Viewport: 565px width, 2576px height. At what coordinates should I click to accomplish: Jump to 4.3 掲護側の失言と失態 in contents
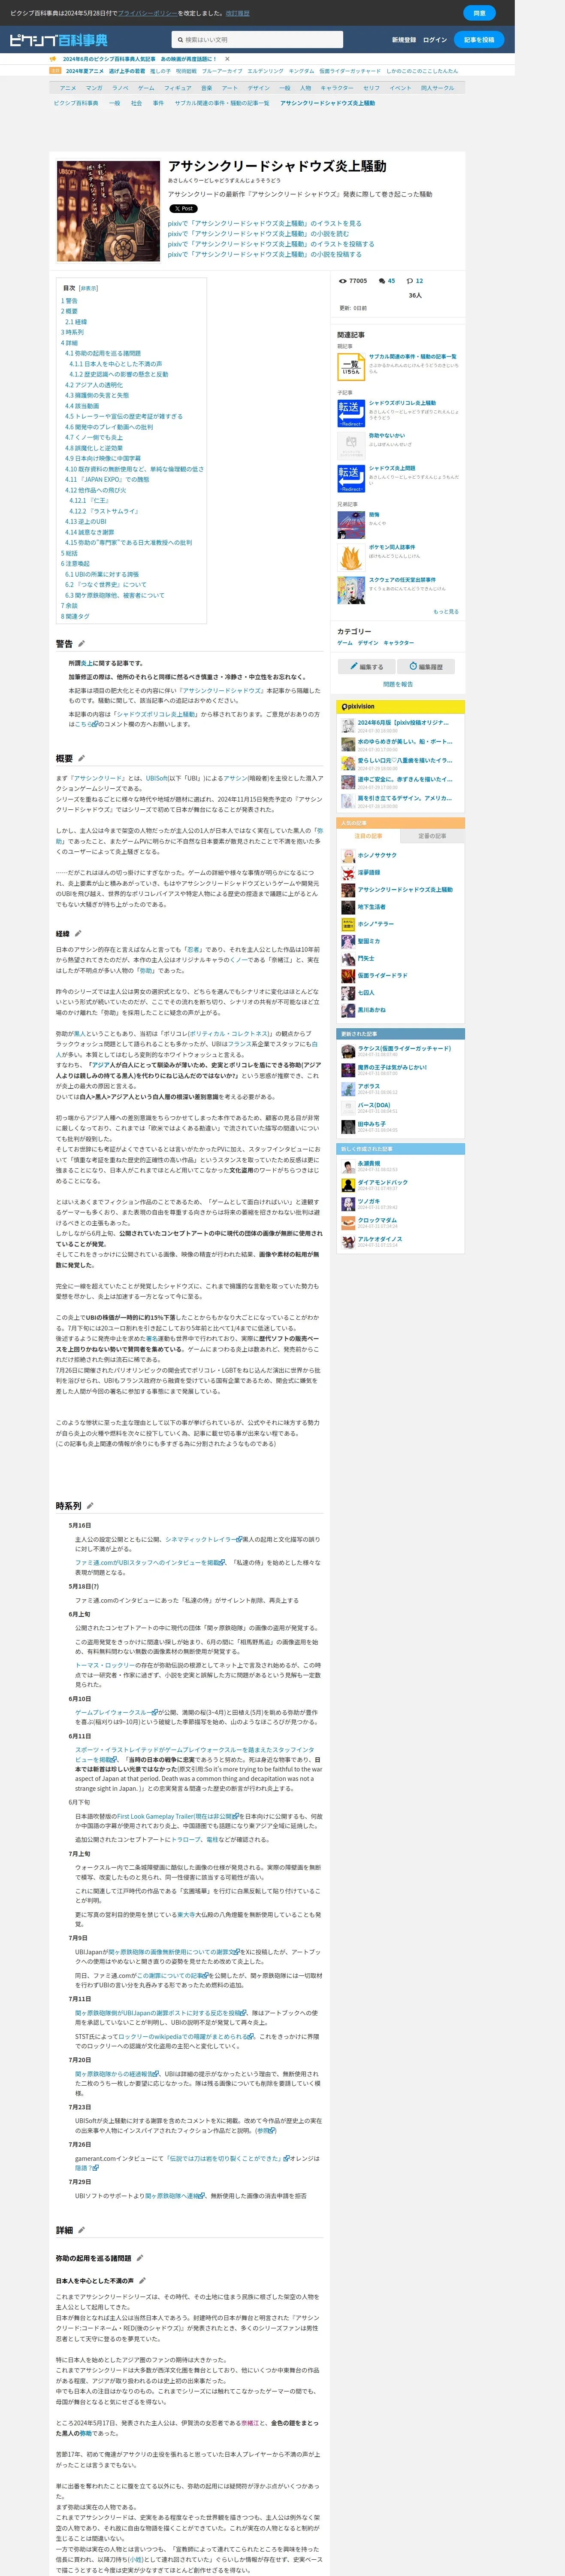point(97,395)
